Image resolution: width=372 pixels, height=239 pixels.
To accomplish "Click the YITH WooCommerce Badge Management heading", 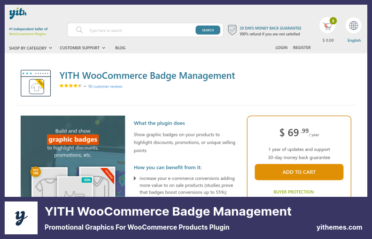I will [147, 76].
